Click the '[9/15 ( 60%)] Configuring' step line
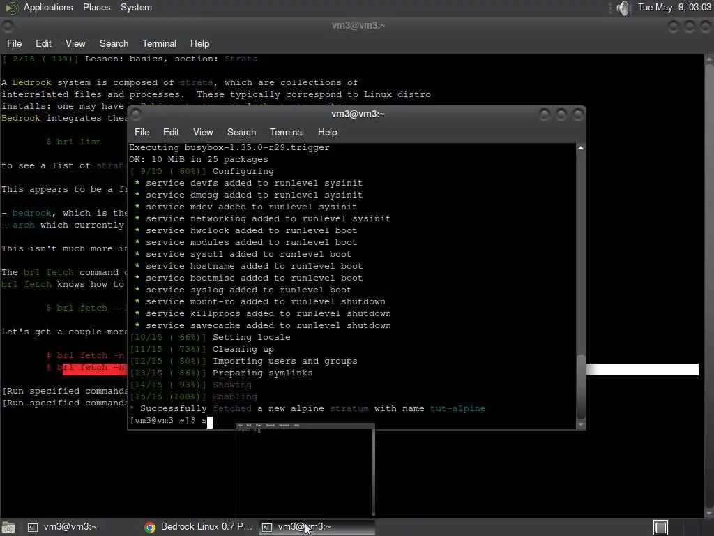 tap(202, 171)
